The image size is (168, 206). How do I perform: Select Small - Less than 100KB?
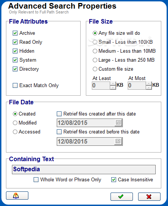click(x=95, y=42)
